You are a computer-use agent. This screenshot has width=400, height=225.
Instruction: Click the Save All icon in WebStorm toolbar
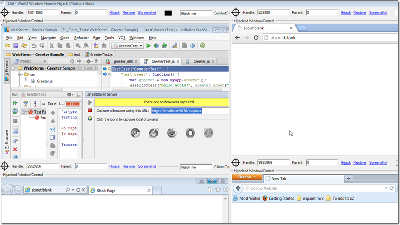point(15,46)
